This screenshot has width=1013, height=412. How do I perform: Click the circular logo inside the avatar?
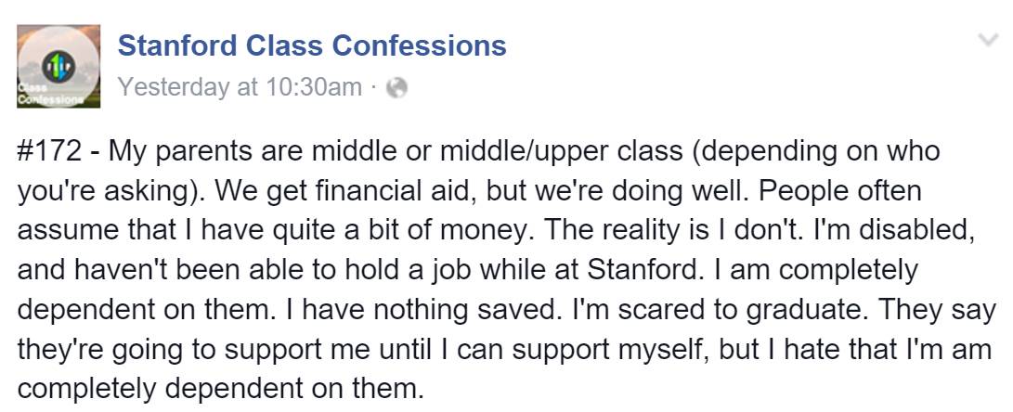(58, 67)
